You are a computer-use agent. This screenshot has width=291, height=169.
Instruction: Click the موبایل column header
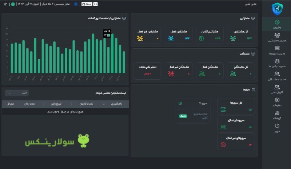[10, 104]
